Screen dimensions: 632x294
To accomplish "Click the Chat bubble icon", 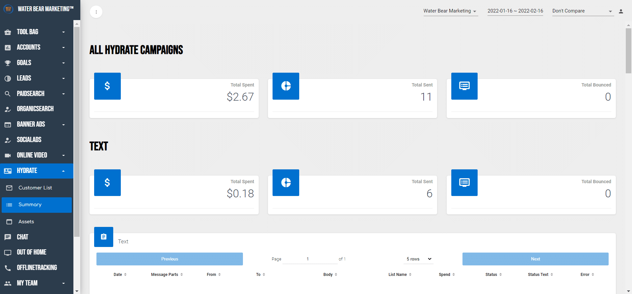I will [8, 237].
